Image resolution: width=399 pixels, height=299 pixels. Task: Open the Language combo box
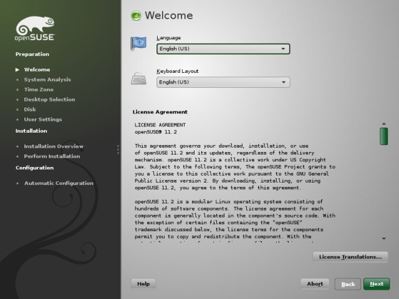click(223, 49)
